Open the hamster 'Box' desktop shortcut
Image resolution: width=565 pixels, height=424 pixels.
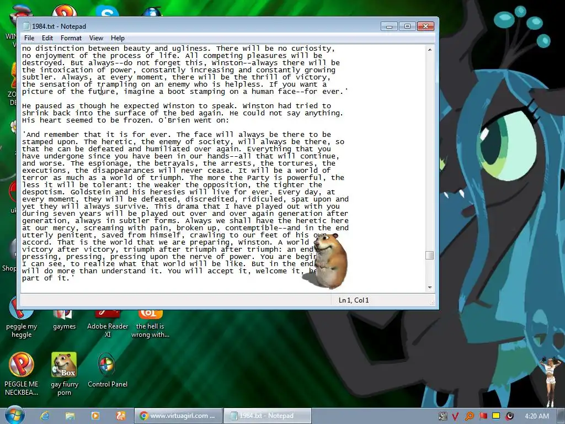(x=64, y=374)
